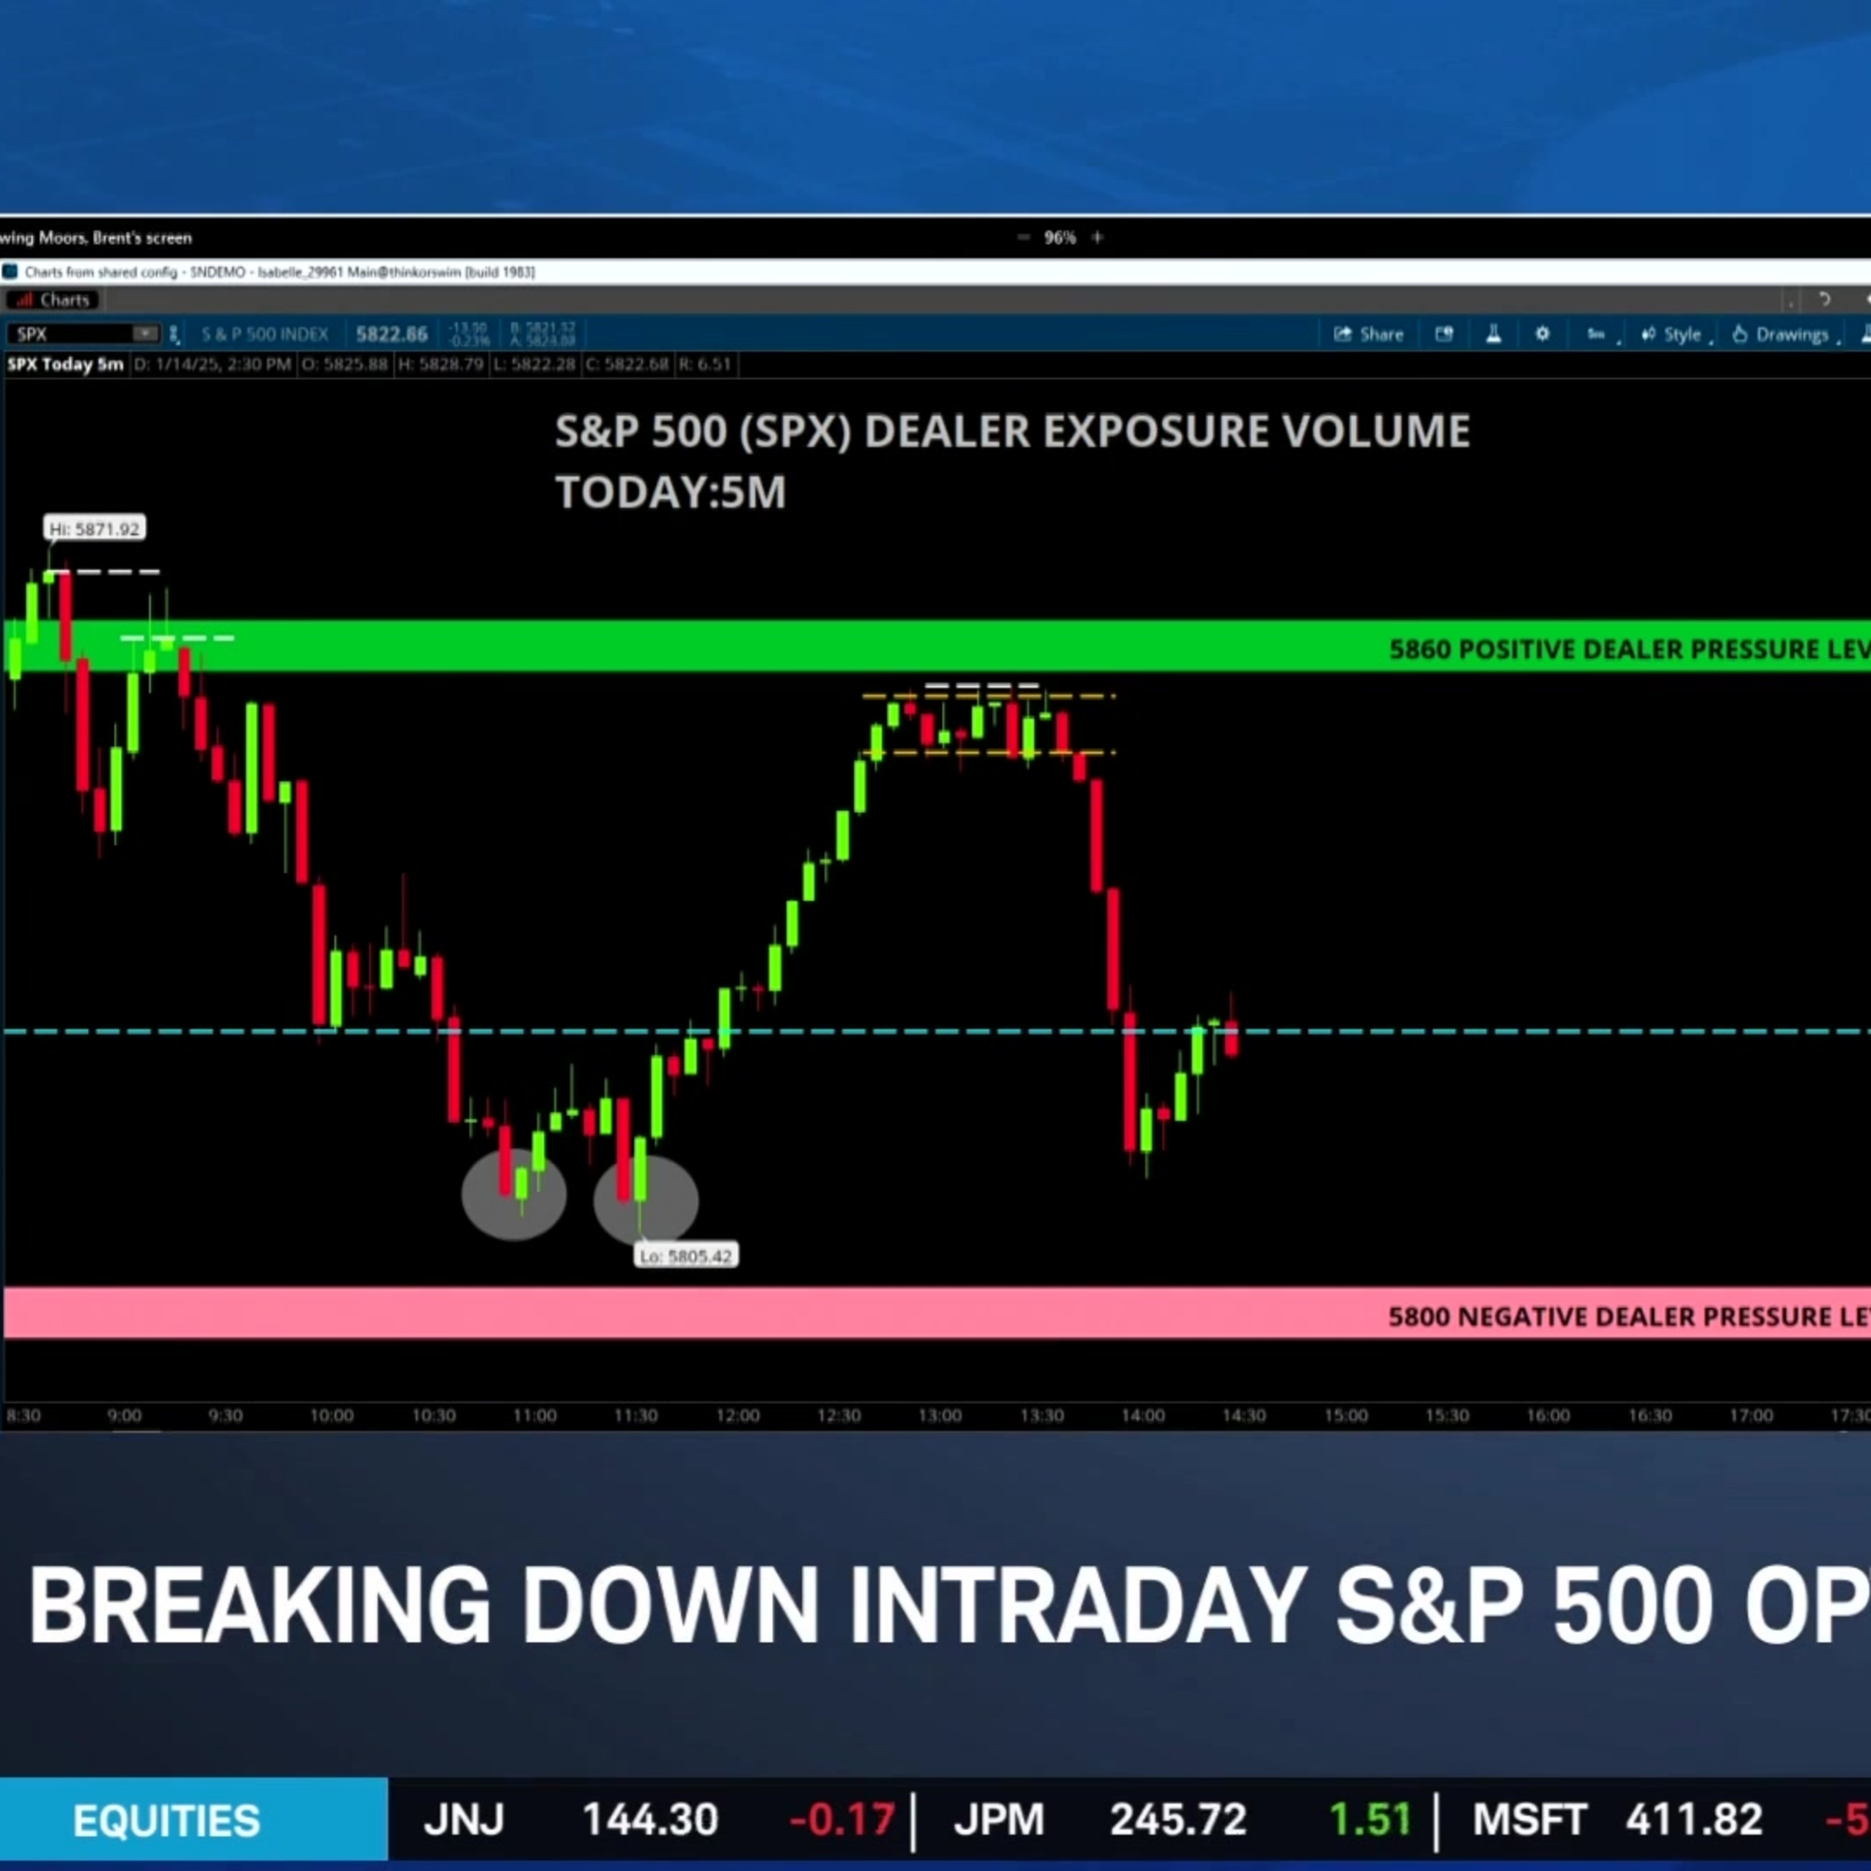Click the 16:00 time axis label
The width and height of the screenshot is (1871, 1871).
point(1547,1416)
